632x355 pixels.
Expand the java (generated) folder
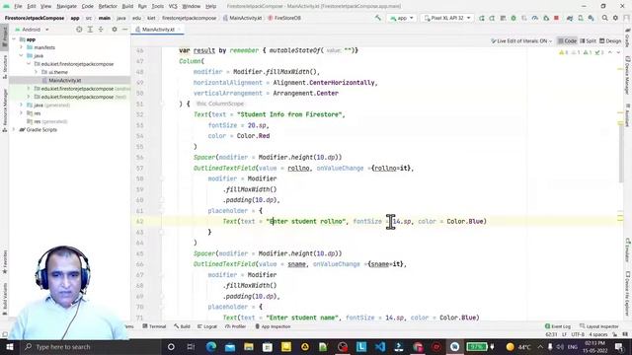(22, 106)
